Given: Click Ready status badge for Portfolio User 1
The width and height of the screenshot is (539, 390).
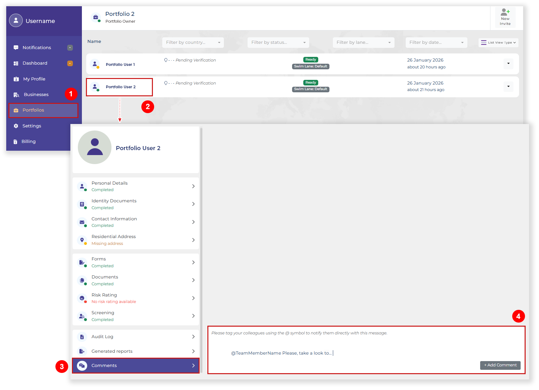Looking at the screenshot, I should 311,60.
